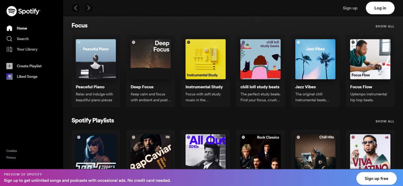The width and height of the screenshot is (403, 186).
Task: Open Your Library icon
Action: coord(9,49)
